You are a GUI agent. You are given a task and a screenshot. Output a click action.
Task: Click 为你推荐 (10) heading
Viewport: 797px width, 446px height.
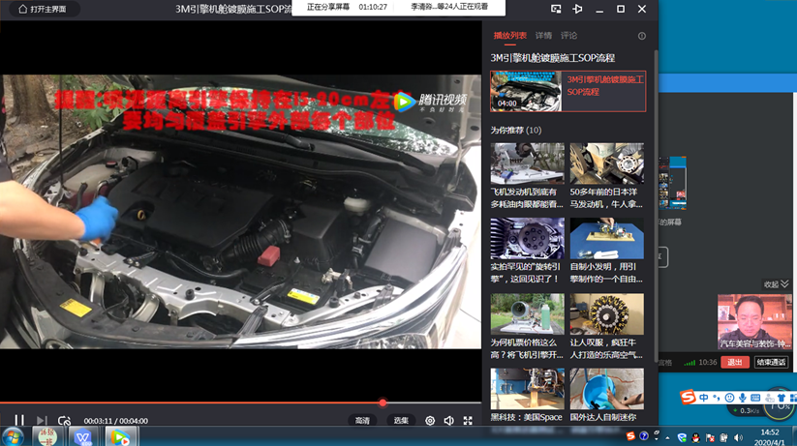pos(516,130)
